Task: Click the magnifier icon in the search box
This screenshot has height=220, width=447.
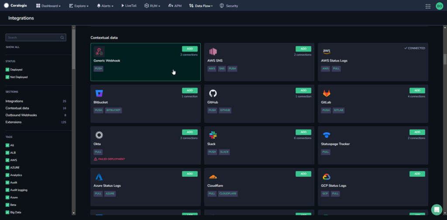Action: [62, 38]
